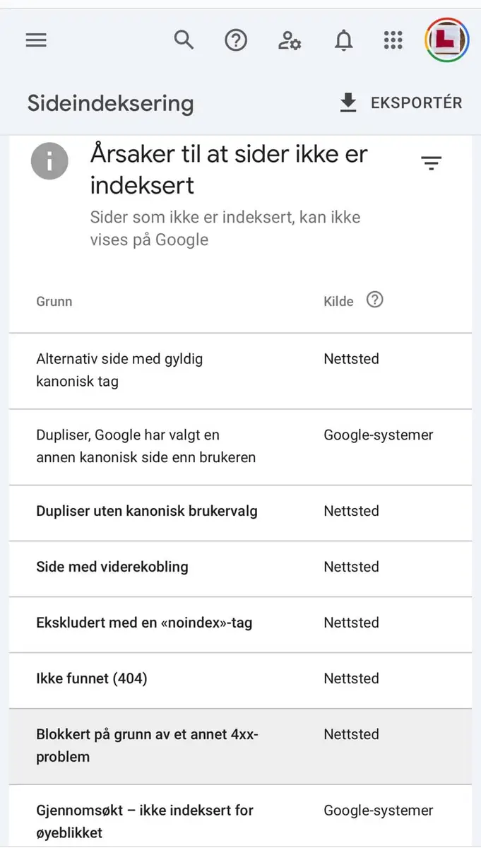Viewport: 481px width, 848px height.
Task: Open the account profile avatar
Action: (x=446, y=40)
